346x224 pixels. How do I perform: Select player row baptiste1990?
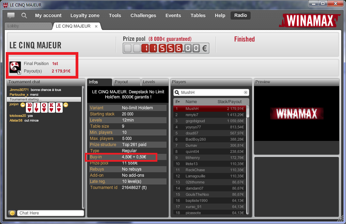pyautogui.click(x=210, y=201)
